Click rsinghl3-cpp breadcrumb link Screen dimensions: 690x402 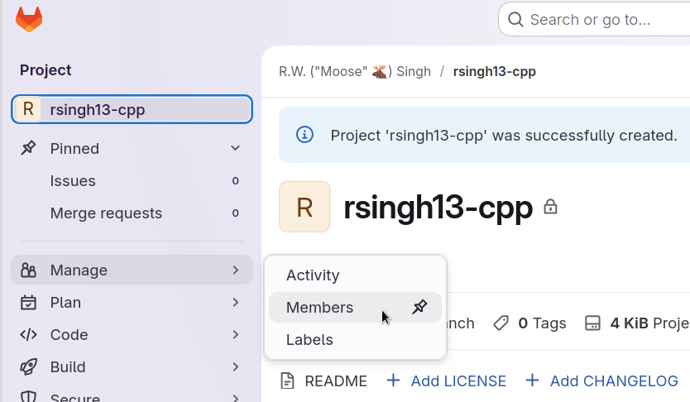click(x=494, y=71)
